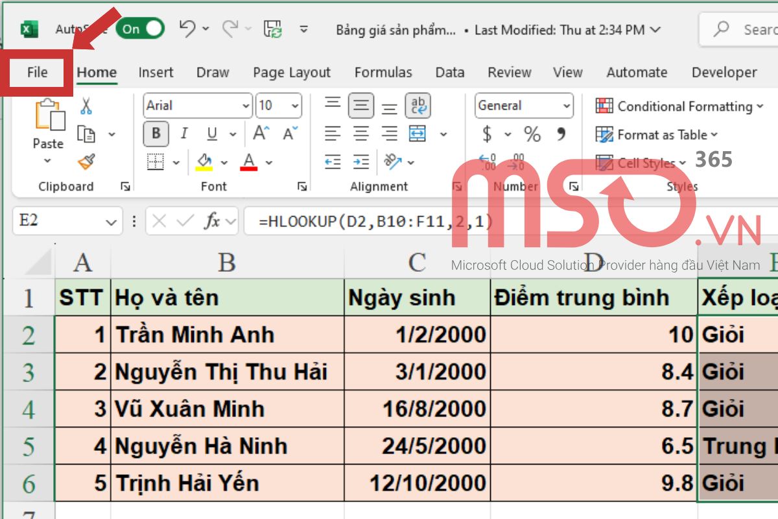Click the formula bar Enter checkmark icon

185,221
